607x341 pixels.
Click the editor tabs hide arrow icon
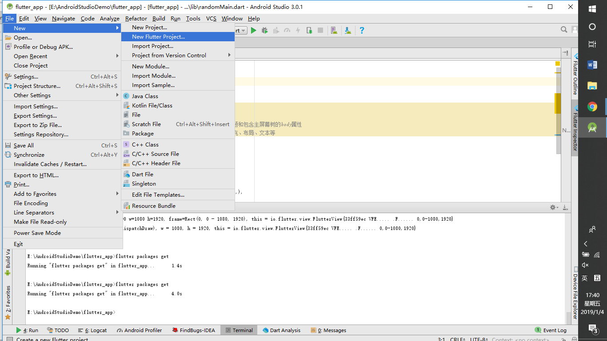click(565, 53)
